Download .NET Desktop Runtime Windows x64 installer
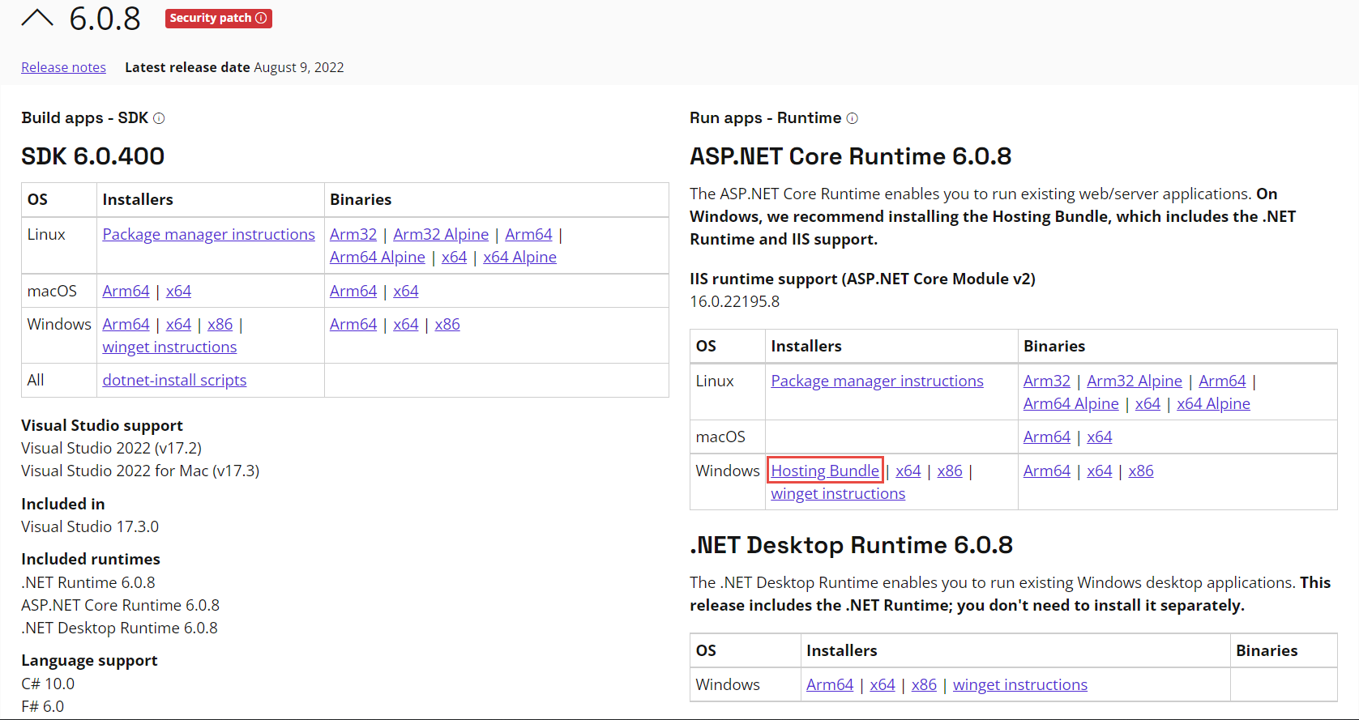The image size is (1359, 720). (882, 684)
